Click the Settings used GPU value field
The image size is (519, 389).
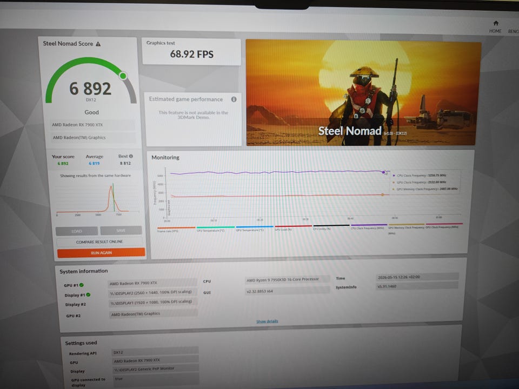(156, 360)
